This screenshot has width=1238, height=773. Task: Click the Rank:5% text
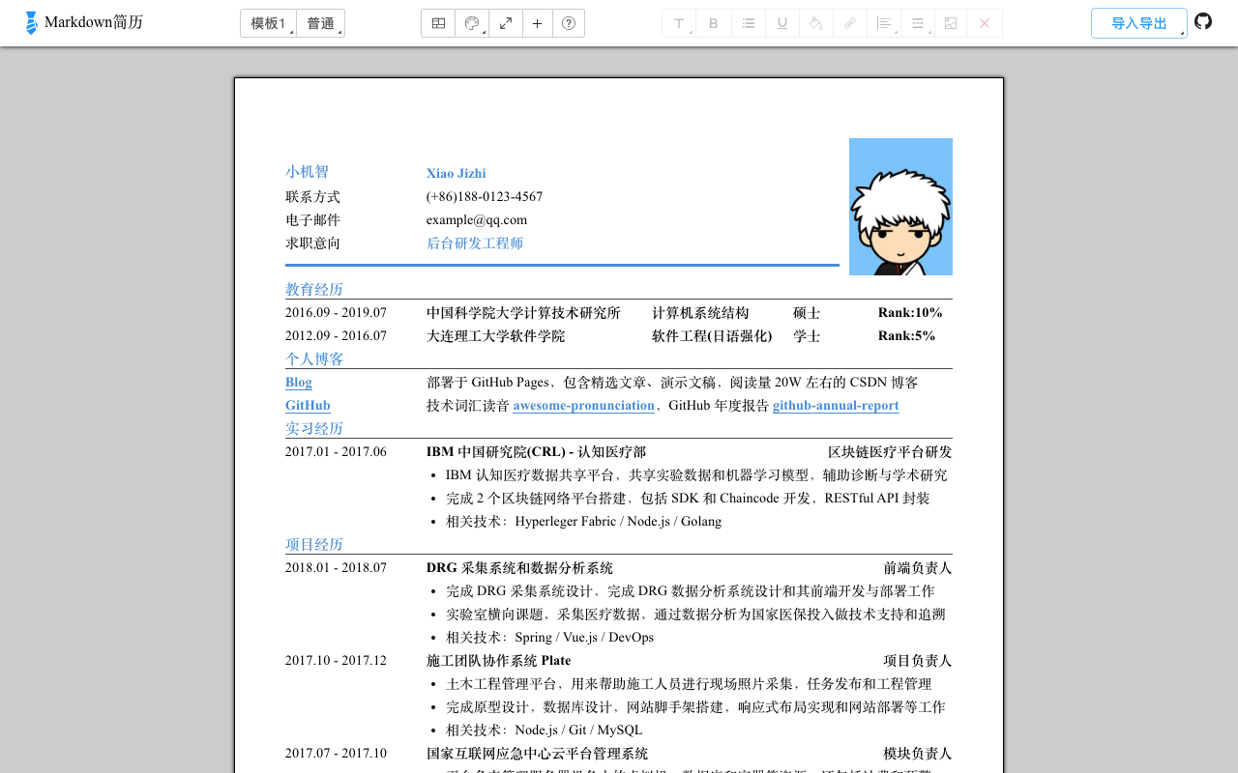[906, 336]
